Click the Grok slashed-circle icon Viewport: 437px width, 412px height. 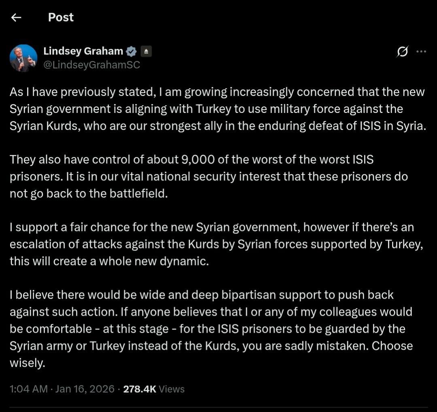click(x=402, y=51)
